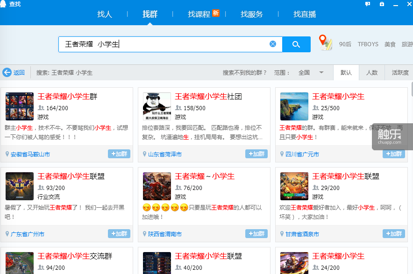This screenshot has width=413, height=274.
Task: Click the location pin for 甘肃省酒泉市
Action: 282,234
